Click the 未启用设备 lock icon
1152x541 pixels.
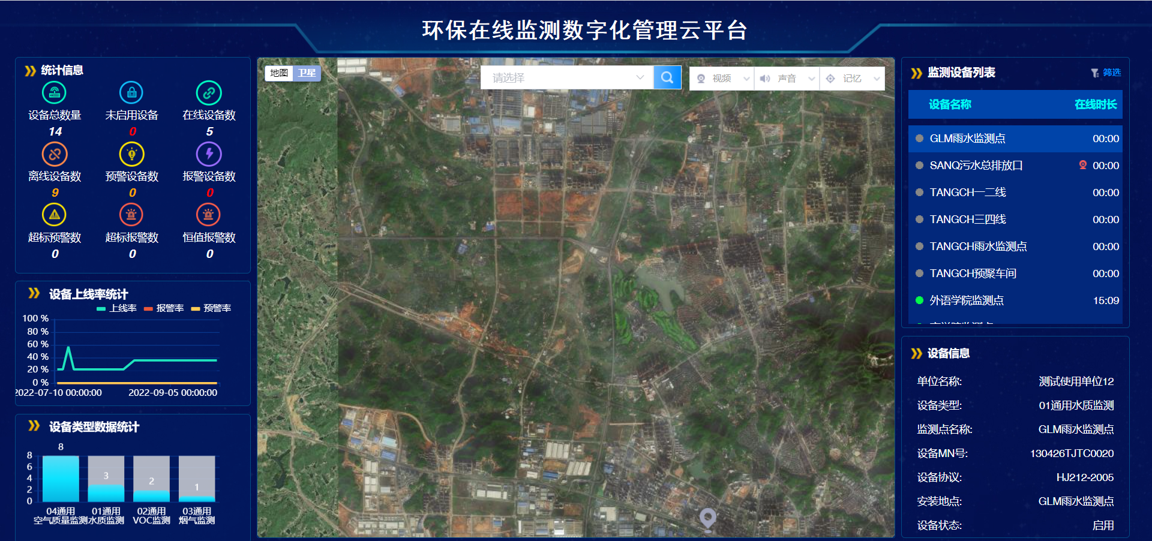tap(131, 92)
